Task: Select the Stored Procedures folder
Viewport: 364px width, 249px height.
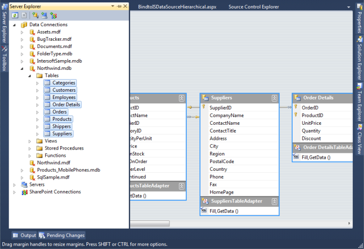Action: point(64,149)
